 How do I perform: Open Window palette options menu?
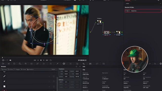[x=80, y=66]
